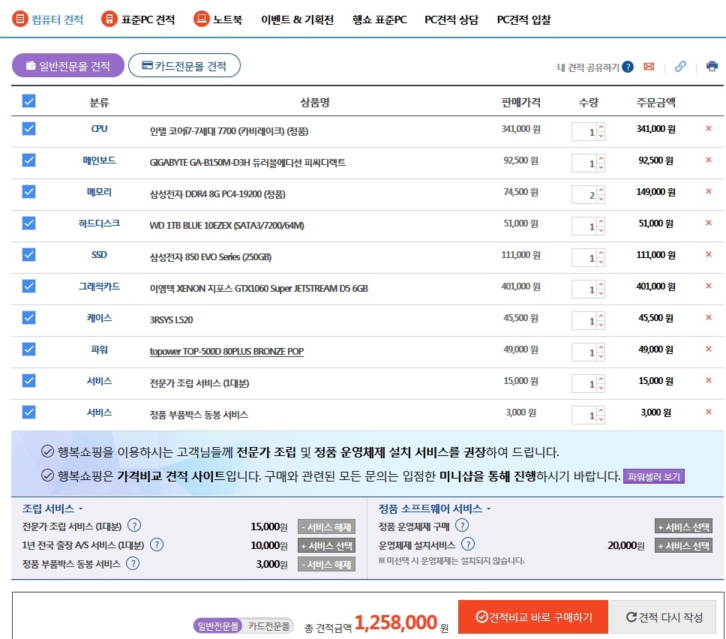Click help icon beside 내 견적 공유하기
This screenshot has width=726, height=639.
pos(628,67)
